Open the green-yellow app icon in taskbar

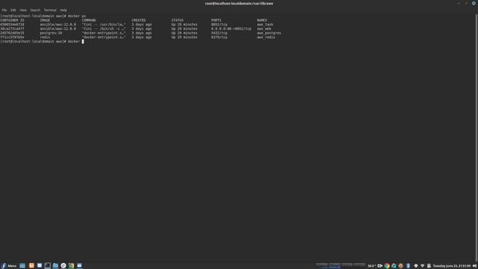[x=72, y=266]
